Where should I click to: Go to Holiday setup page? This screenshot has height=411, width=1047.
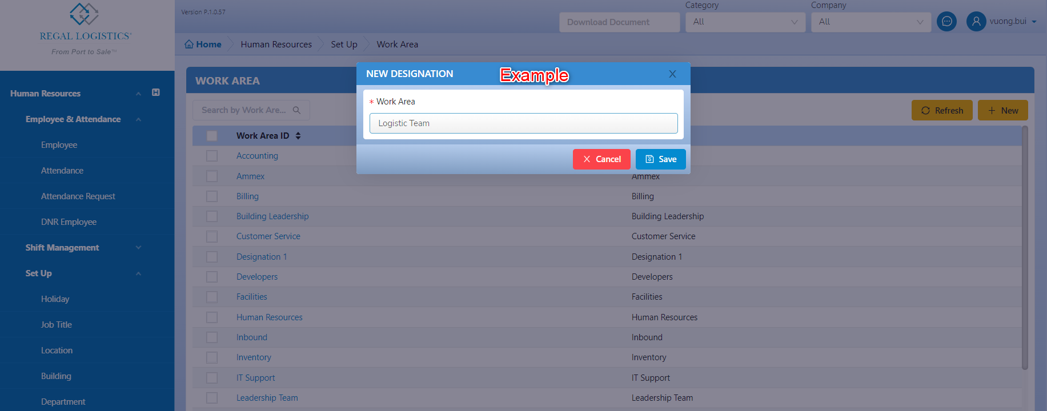coord(55,299)
